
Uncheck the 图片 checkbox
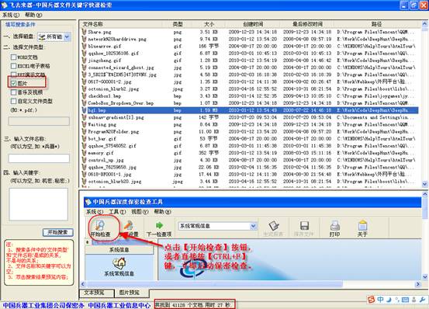pyautogui.click(x=13, y=83)
